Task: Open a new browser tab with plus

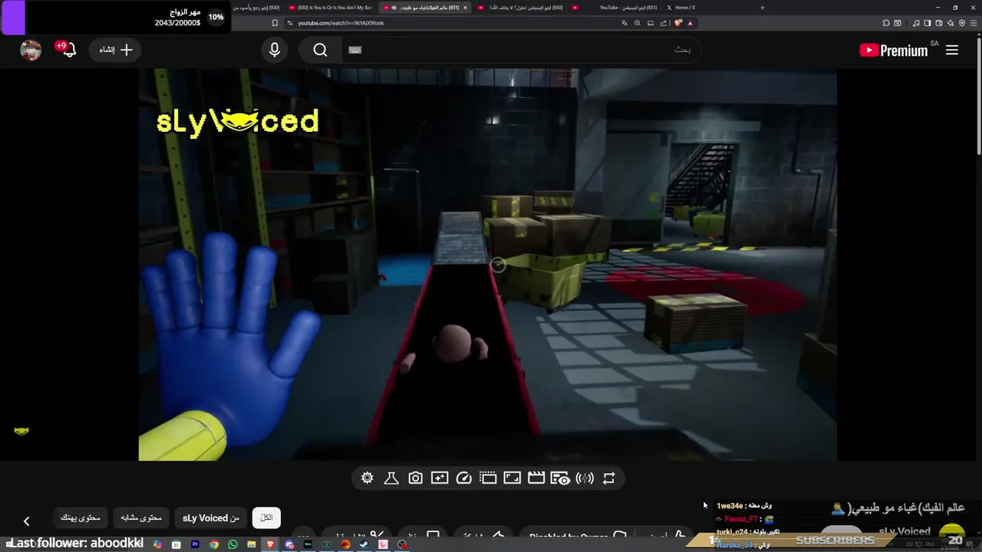Action: tap(762, 8)
